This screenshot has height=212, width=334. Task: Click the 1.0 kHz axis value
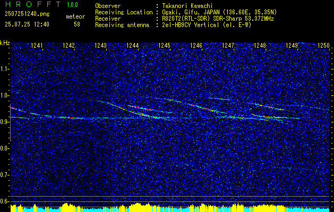[4, 95]
